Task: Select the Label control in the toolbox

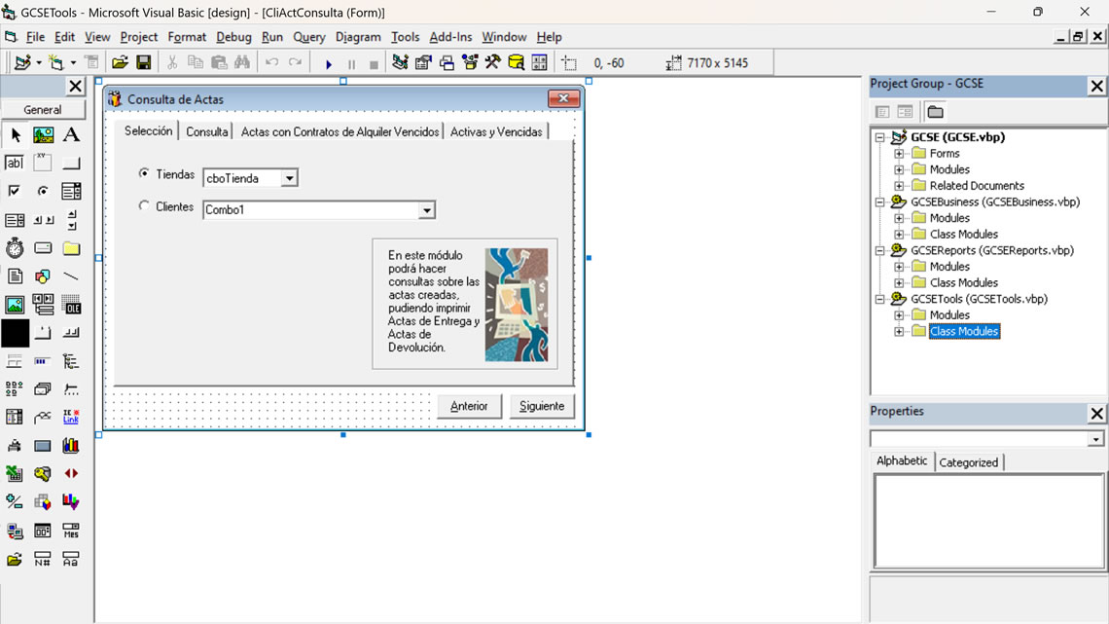Action: [71, 134]
